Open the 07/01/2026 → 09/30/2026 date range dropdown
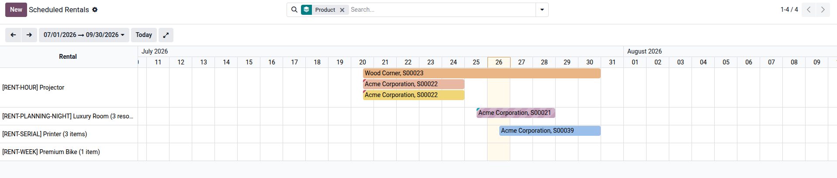 84,35
